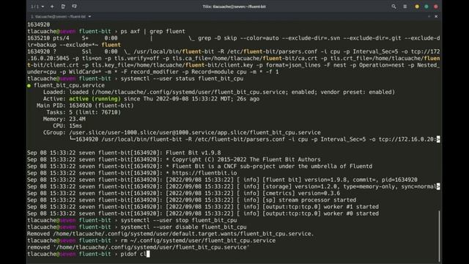Viewport: 469px width, 264px height.
Task: Click the terminal title tlacuache@seven label
Action: [59, 16]
